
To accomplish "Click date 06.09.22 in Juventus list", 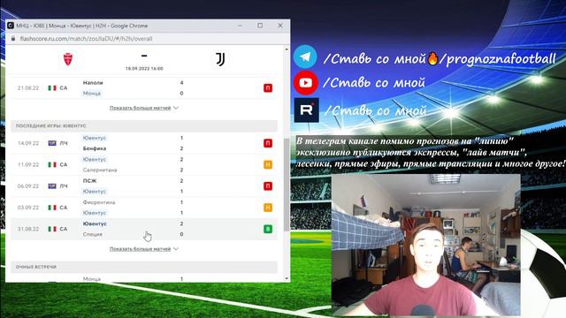I will pyautogui.click(x=28, y=186).
